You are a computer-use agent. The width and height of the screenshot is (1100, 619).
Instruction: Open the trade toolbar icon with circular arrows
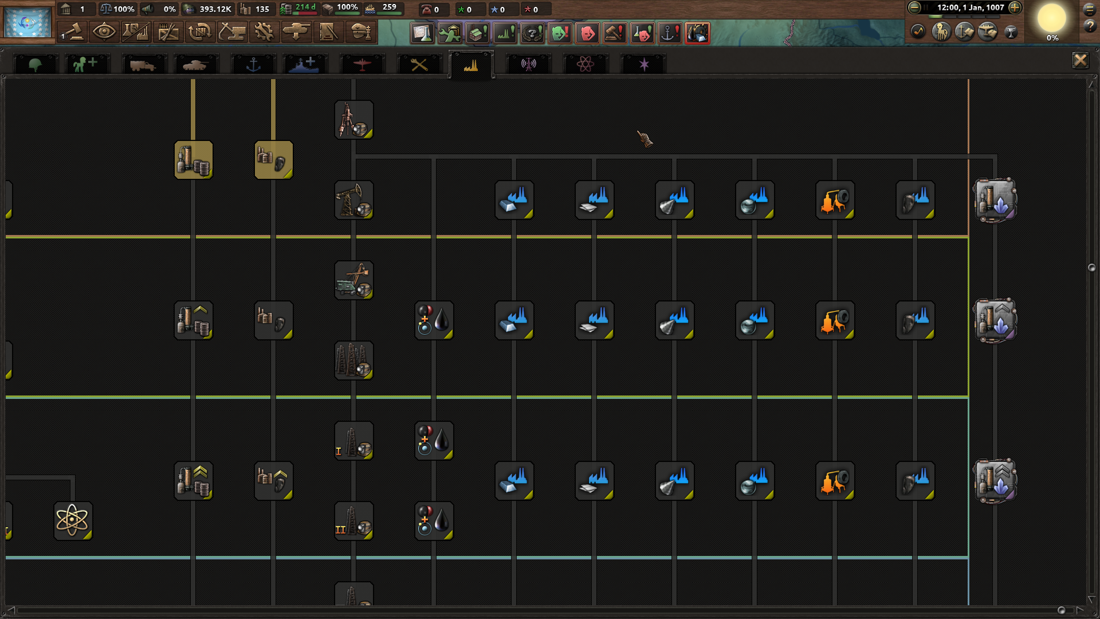200,32
